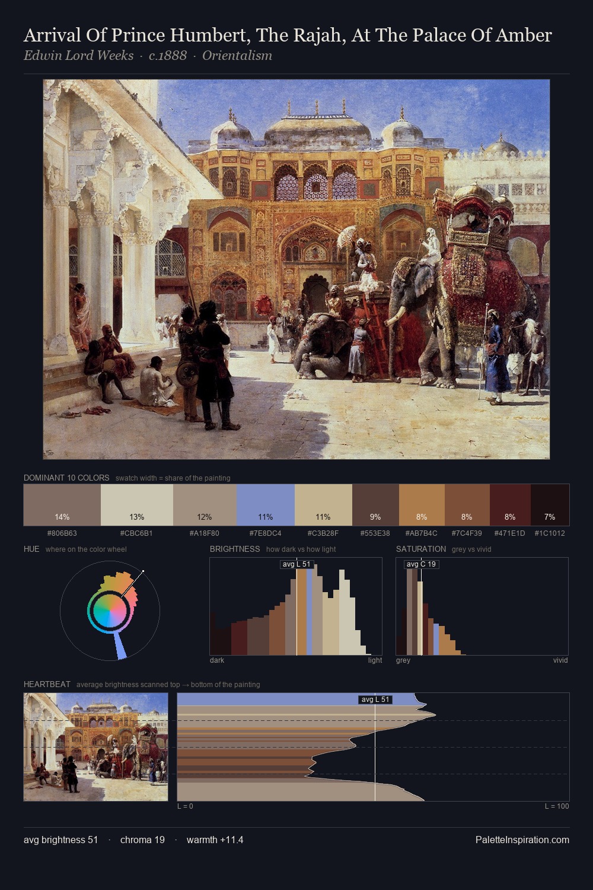Screen dimensions: 593x890
Task: Click the 'avg C 19' label in saturation chart
Action: 422,564
